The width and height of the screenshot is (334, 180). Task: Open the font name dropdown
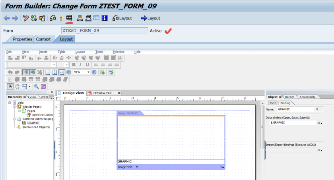[x=54, y=65]
